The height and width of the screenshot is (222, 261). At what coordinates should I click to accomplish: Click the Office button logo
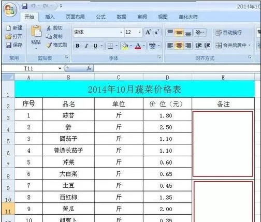point(10,10)
